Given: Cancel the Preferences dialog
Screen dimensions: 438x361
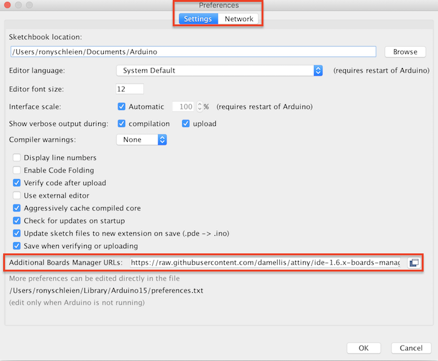Looking at the screenshot, I should point(411,348).
